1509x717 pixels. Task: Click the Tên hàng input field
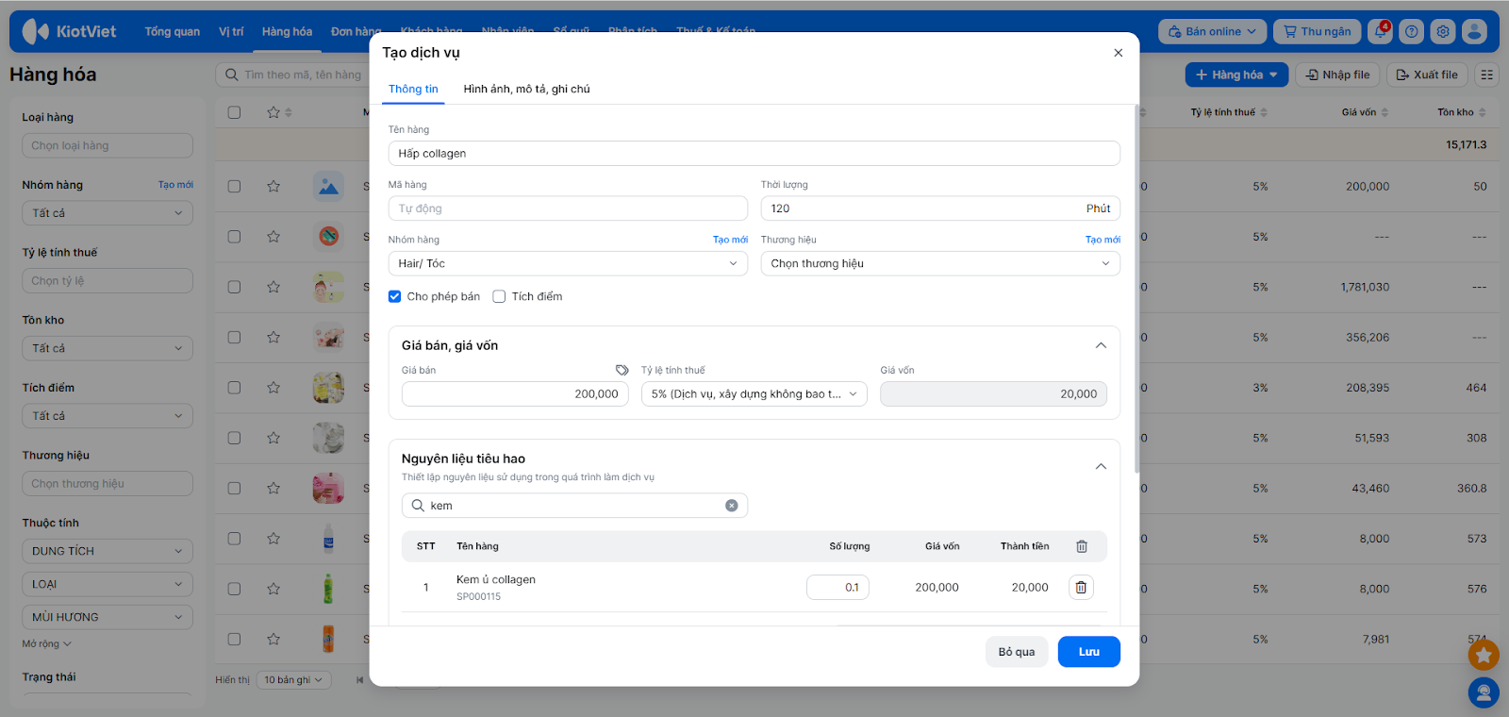[x=754, y=153]
